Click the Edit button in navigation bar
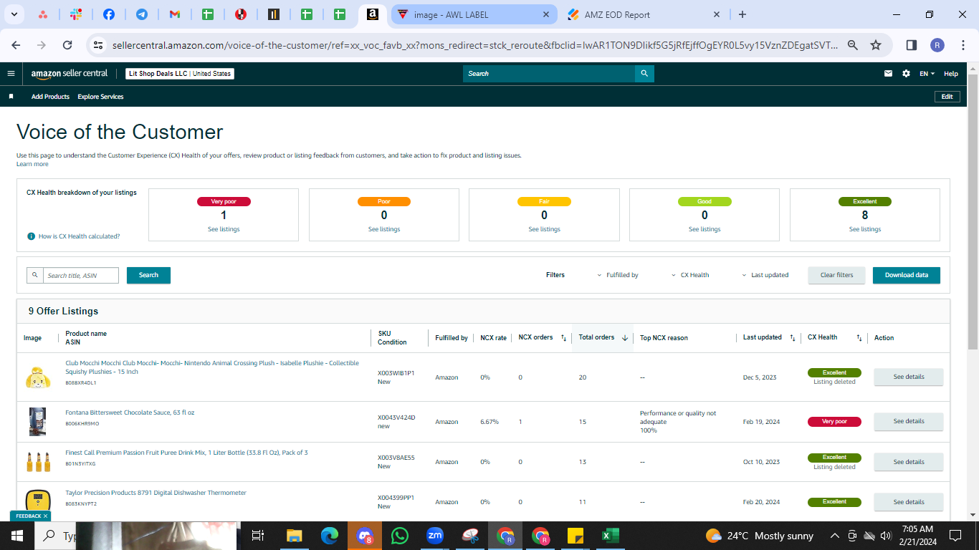The image size is (979, 550). (947, 97)
